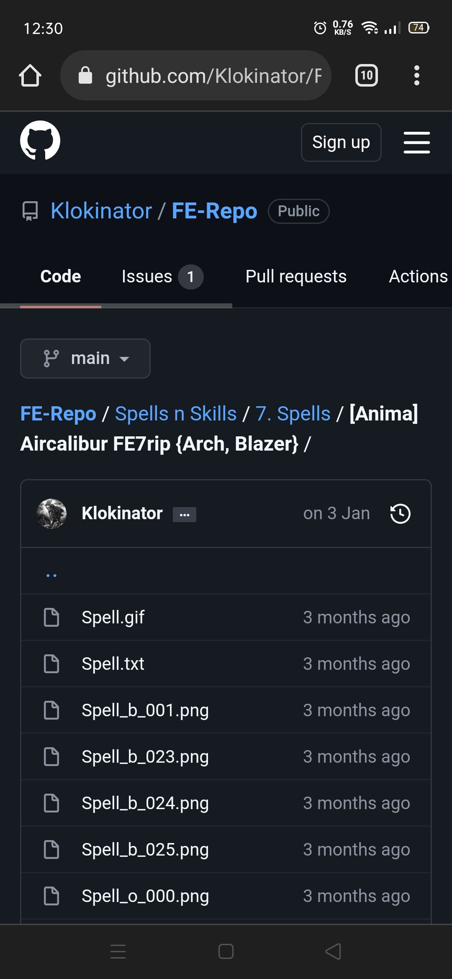The image size is (452, 979).
Task: Open browser three-dot overflow menu
Action: pyautogui.click(x=416, y=76)
